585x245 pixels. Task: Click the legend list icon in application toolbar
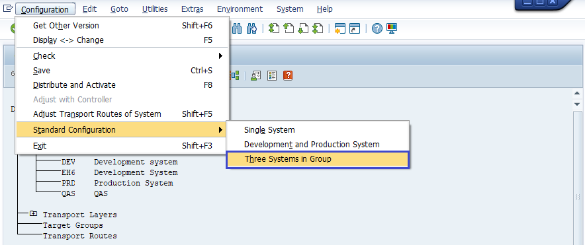pyautogui.click(x=272, y=75)
